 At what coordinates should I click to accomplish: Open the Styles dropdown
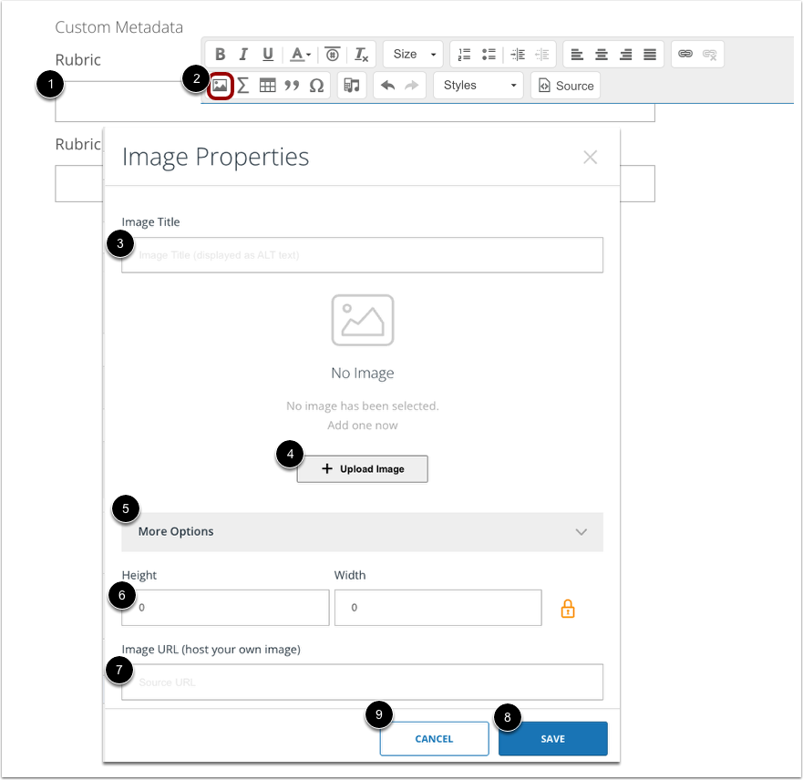click(478, 85)
